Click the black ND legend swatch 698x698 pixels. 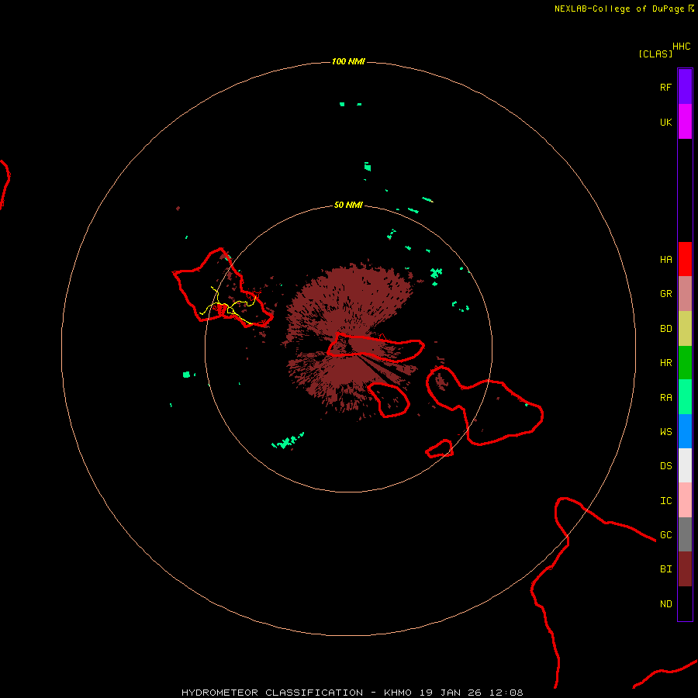pos(685,603)
